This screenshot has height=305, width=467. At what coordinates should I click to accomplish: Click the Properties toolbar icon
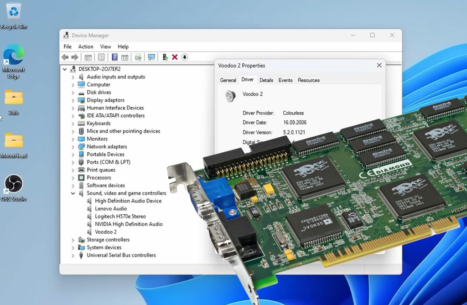pyautogui.click(x=101, y=57)
